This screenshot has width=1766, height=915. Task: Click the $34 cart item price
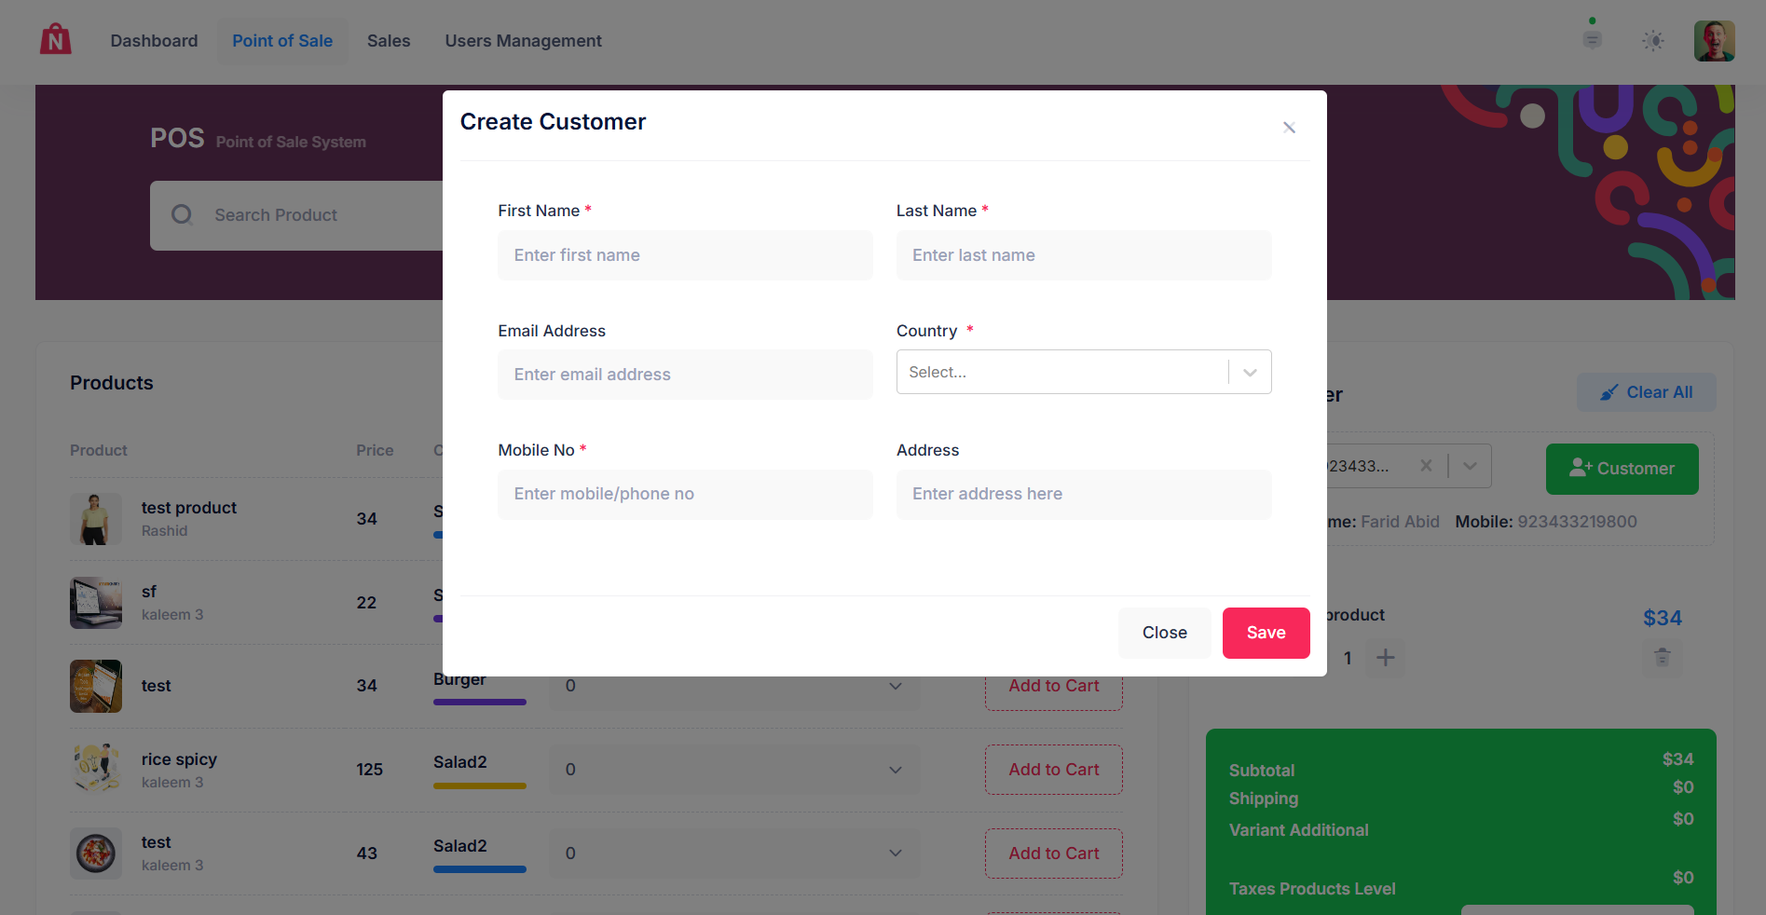1663,618
